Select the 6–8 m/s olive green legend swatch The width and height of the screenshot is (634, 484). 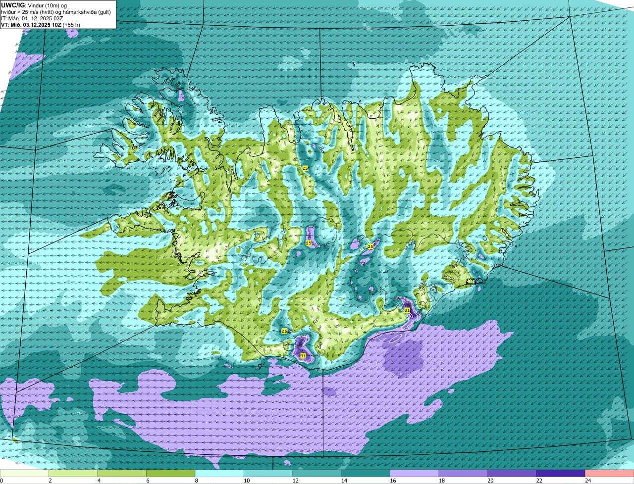[171, 474]
